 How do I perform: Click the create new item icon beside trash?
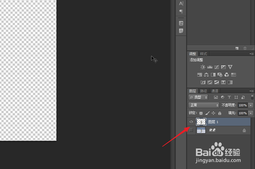pos(237,48)
